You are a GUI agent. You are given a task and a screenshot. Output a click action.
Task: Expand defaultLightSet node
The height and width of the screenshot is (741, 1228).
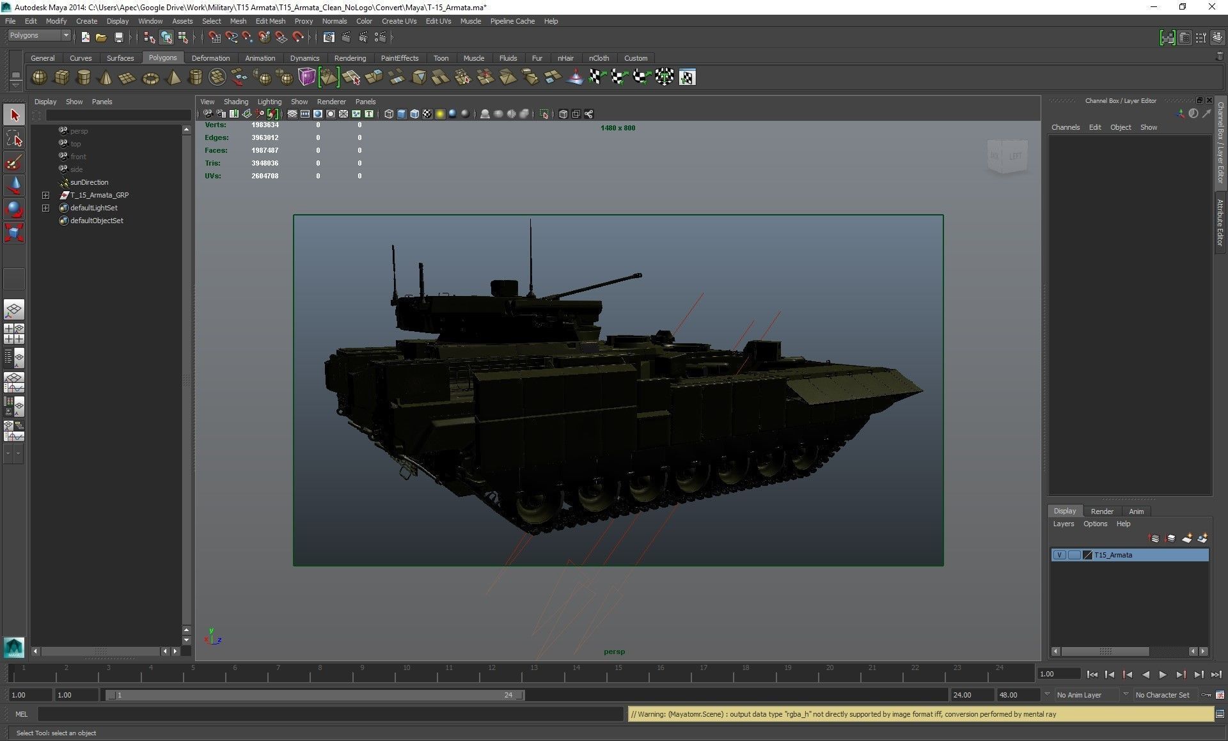[45, 208]
